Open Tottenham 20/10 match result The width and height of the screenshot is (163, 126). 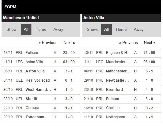click(x=41, y=117)
